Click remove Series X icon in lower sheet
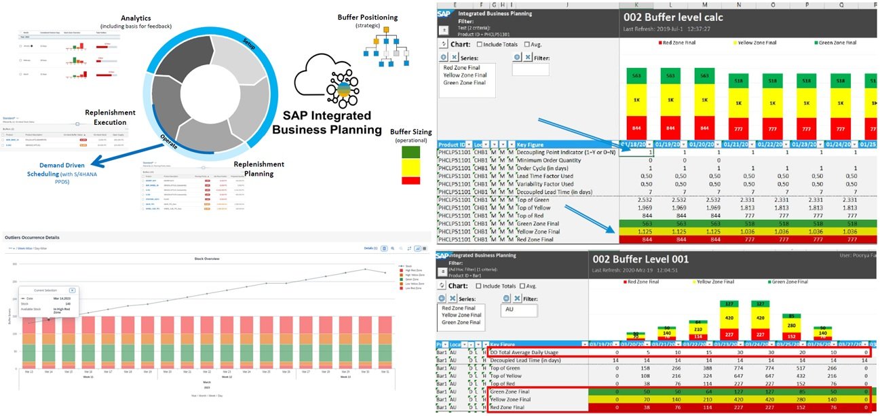 pyautogui.click(x=453, y=299)
